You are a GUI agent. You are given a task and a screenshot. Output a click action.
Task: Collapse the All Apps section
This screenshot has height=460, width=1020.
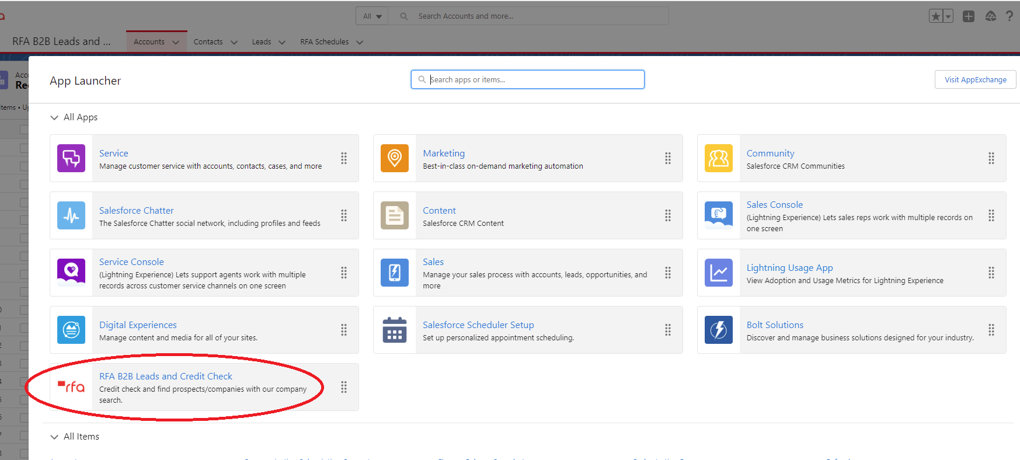tap(54, 117)
